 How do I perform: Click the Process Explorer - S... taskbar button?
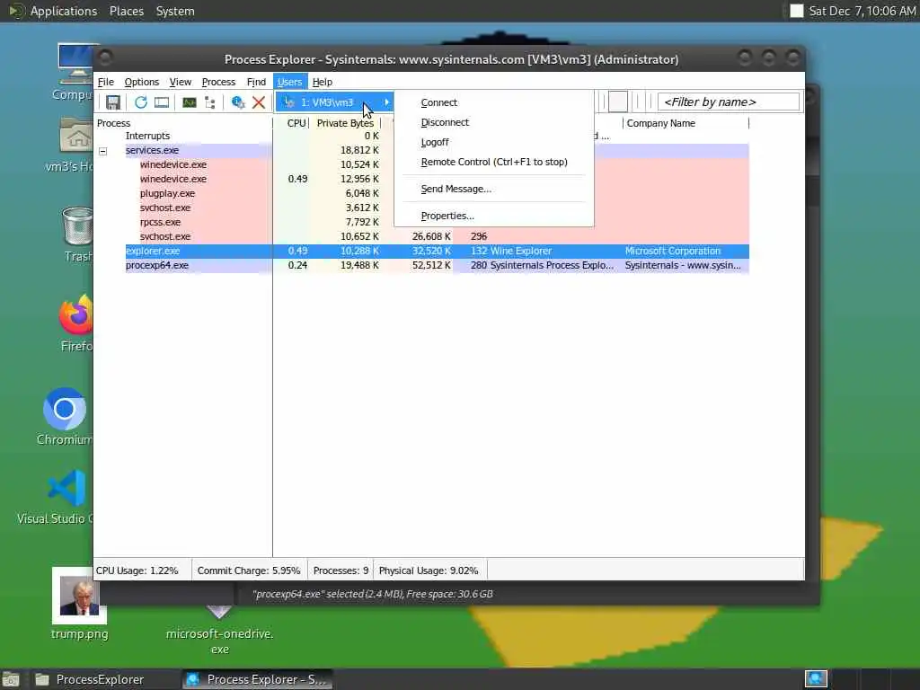[x=257, y=679]
